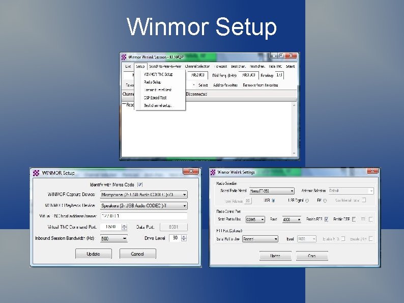Viewport: 404px width, 303px height.
Task: Click the Winmor Winlink Session title bar icon
Action: click(124, 57)
